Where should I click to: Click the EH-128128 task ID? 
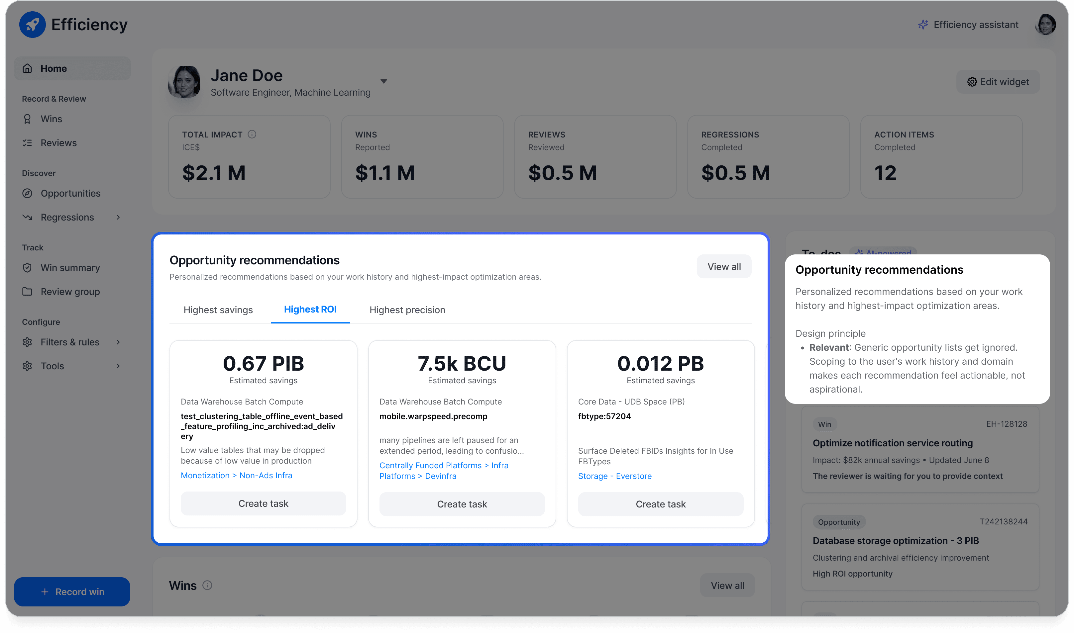[1006, 424]
